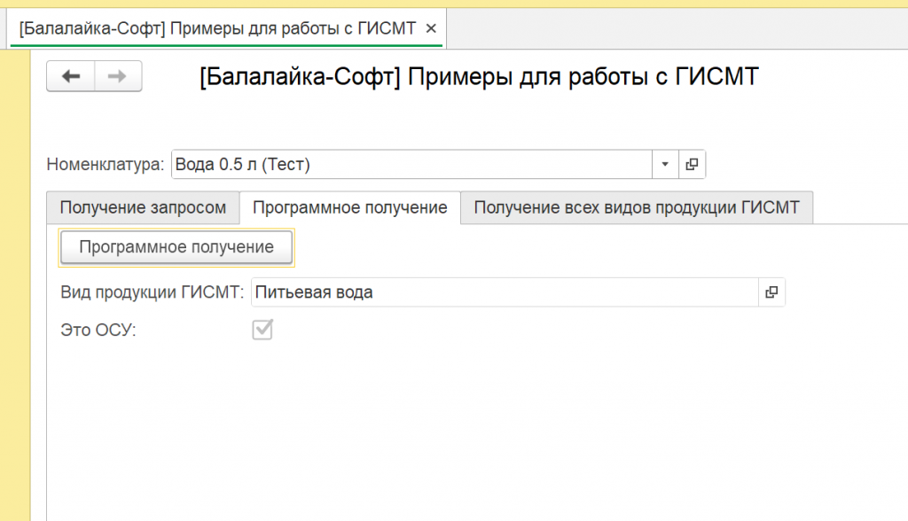This screenshot has height=521, width=908.
Task: Switch to the Получение запросом tab
Action: point(143,208)
